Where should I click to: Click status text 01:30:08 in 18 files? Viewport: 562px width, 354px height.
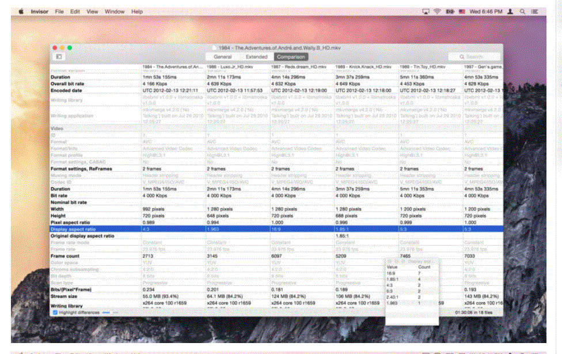(474, 312)
